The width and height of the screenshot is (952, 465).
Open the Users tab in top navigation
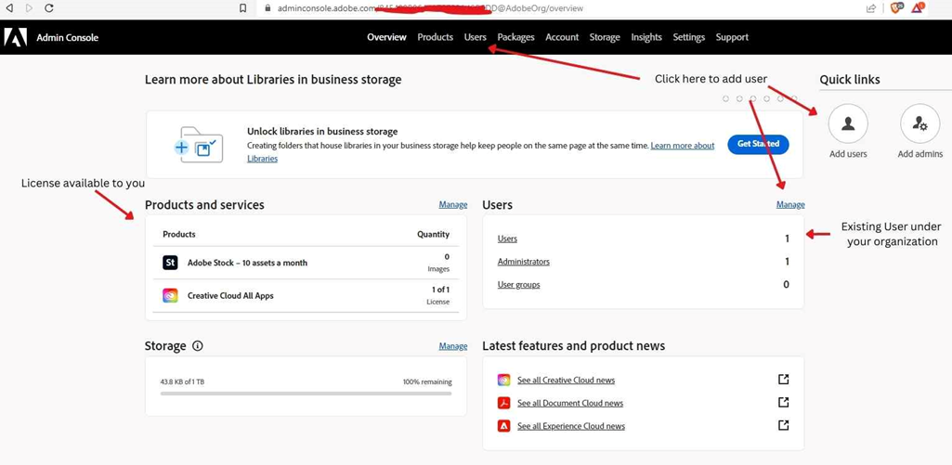click(476, 37)
